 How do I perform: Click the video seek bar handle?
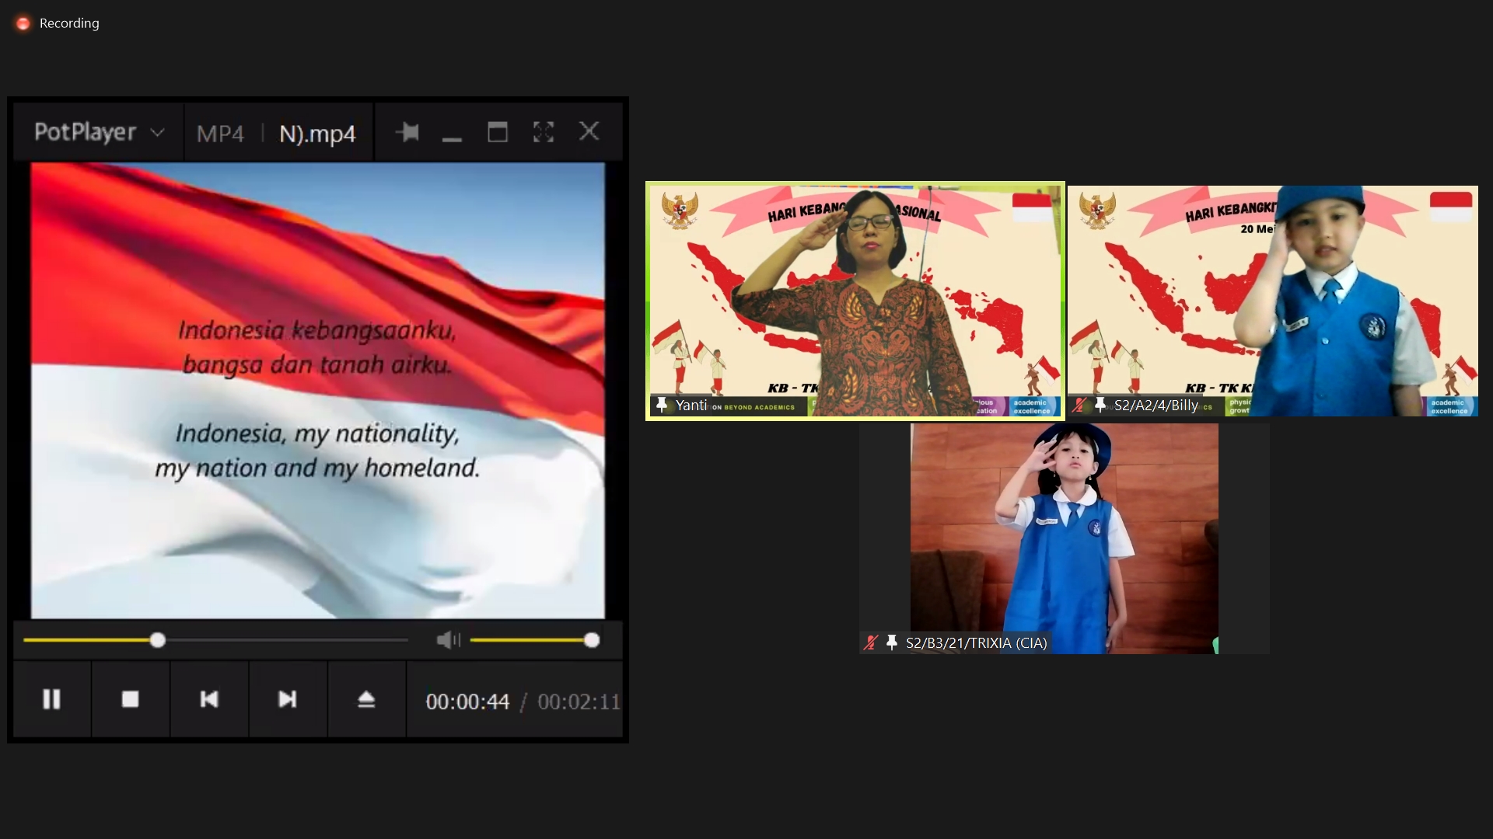(x=158, y=640)
